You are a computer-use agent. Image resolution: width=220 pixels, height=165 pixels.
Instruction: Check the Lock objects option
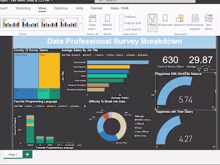pyautogui.click(x=121, y=29)
